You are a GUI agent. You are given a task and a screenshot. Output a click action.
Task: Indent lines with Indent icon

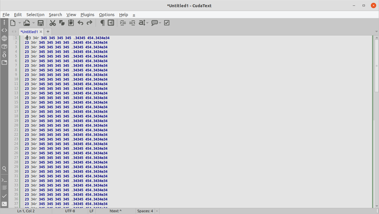click(x=123, y=23)
